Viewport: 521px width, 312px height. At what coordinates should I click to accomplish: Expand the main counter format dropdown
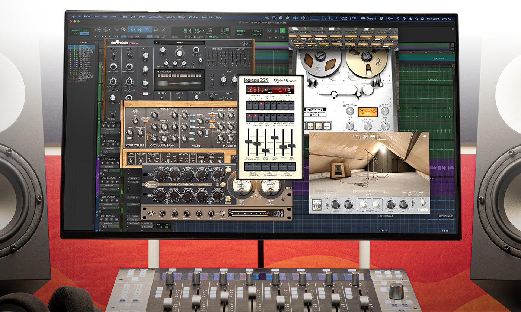pos(204,31)
